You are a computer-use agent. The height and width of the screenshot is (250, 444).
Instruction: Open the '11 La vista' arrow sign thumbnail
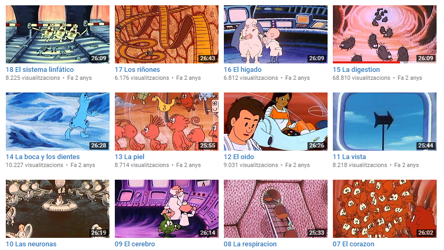tap(385, 122)
